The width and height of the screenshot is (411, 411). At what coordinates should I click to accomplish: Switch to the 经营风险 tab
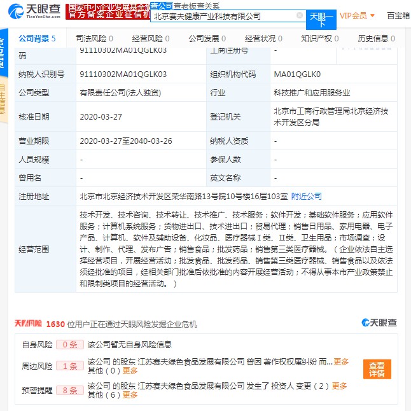151,39
